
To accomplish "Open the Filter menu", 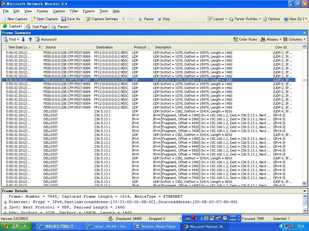I will tap(74, 11).
